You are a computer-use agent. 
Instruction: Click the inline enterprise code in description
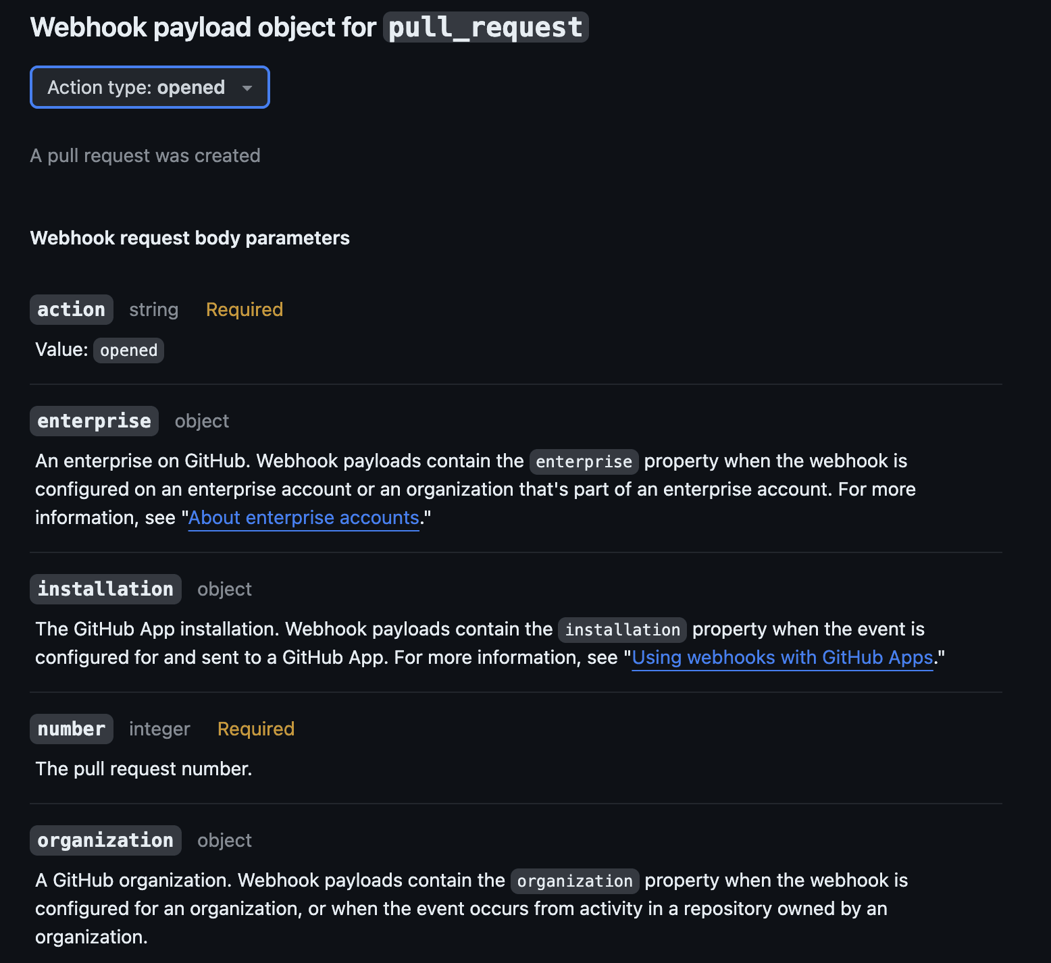tap(584, 462)
